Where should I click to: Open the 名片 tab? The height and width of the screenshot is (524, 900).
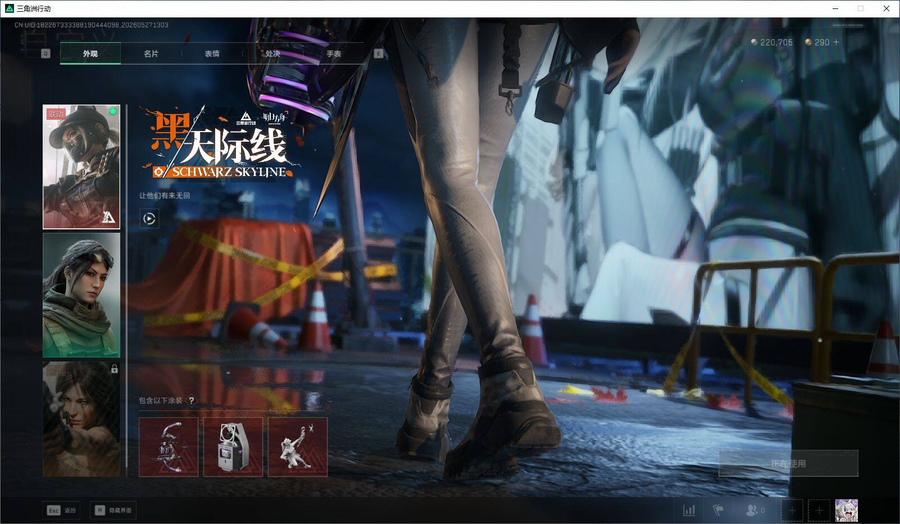pos(151,53)
